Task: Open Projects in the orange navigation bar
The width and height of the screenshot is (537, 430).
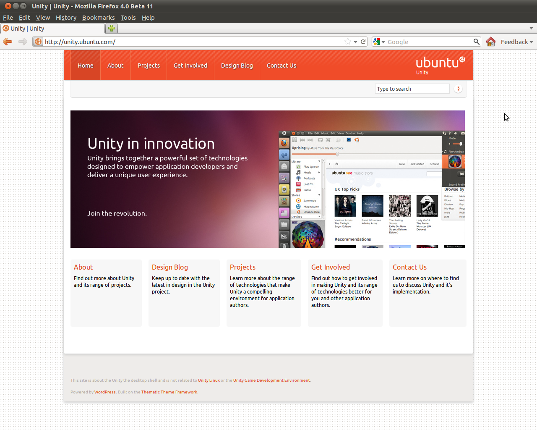Action: coord(149,65)
